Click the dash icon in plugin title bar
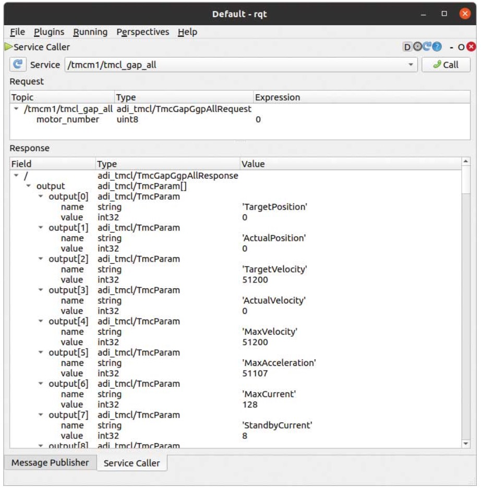The image size is (481, 490). pos(452,47)
